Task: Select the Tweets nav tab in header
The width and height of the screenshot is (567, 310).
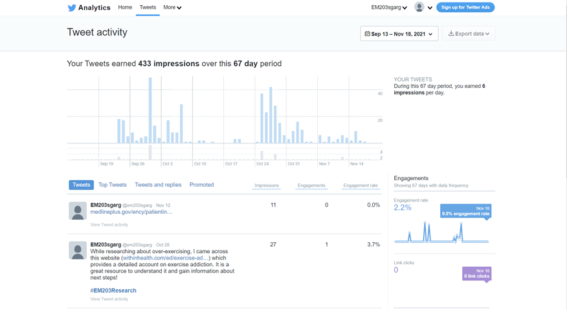Action: (x=148, y=7)
